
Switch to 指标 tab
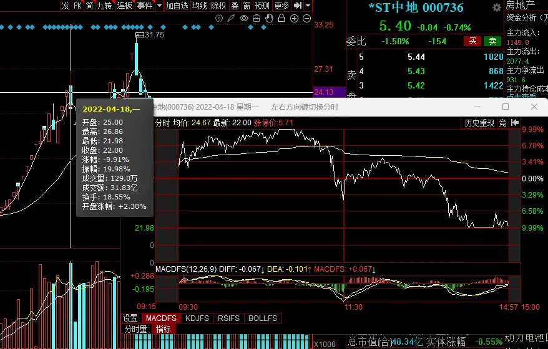(x=163, y=329)
